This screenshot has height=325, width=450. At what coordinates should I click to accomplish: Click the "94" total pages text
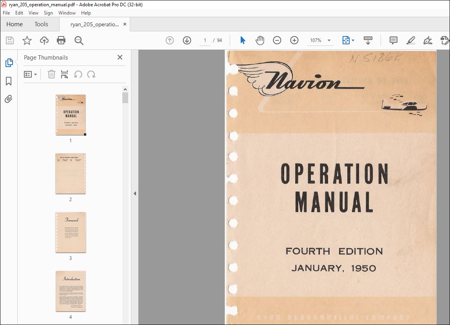[220, 40]
